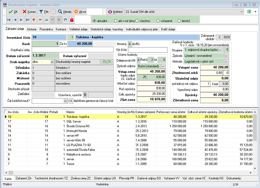
Task: Delete record orange minus icon
Action: [x=40, y=20]
